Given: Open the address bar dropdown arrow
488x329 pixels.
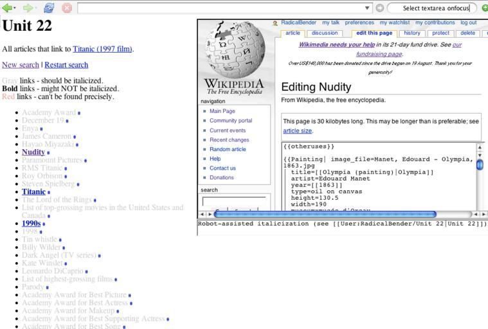Looking at the screenshot, I should click(x=367, y=8).
